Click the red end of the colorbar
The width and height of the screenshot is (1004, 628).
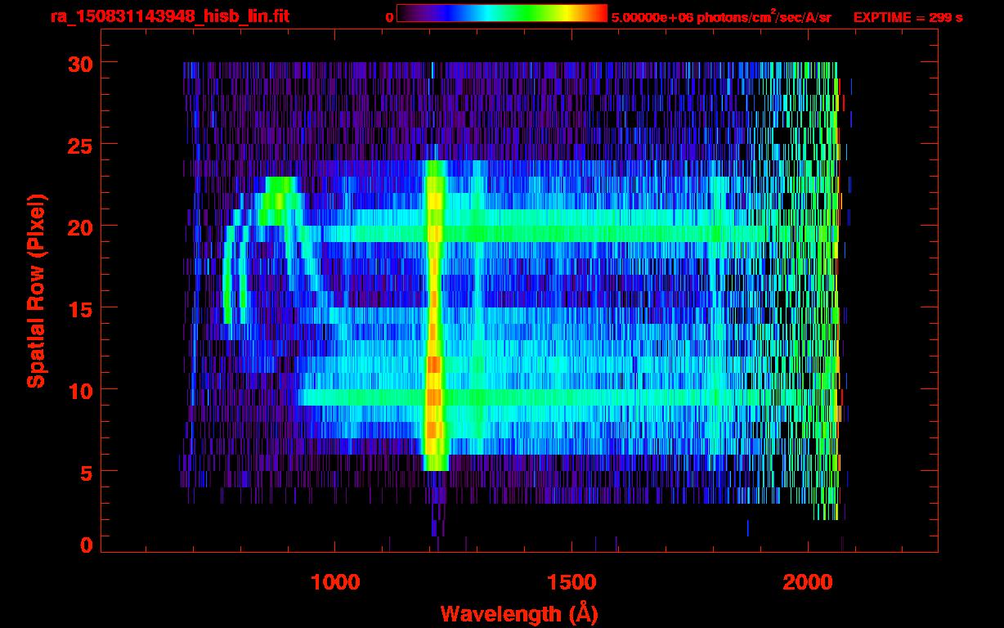tap(598, 13)
